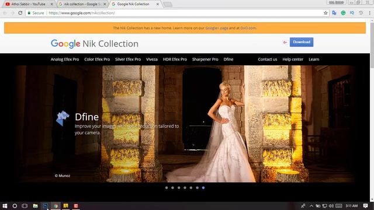Open Cortana search circle
Screen dimensions: 374x210
15,206
